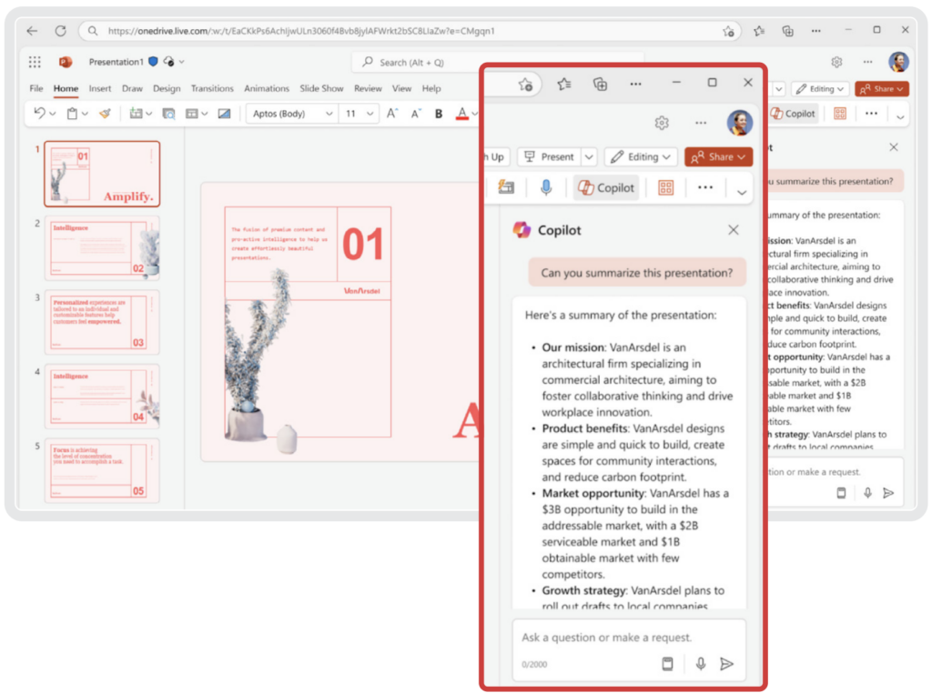932x693 pixels.
Task: Click the Designer grid icon in zoomed ribbon
Action: point(665,187)
